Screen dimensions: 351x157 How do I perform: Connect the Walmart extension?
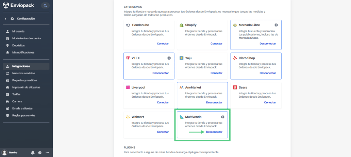point(163,132)
